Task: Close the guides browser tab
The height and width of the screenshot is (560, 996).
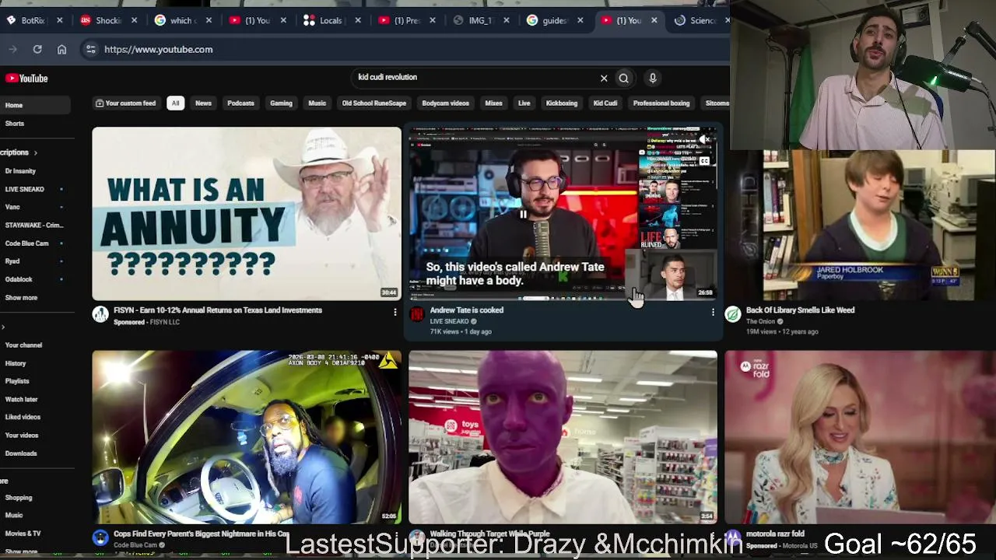Action: (x=580, y=20)
